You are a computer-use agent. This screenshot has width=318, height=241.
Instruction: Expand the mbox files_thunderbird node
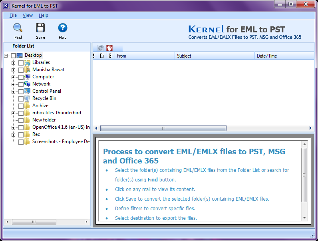14,113
